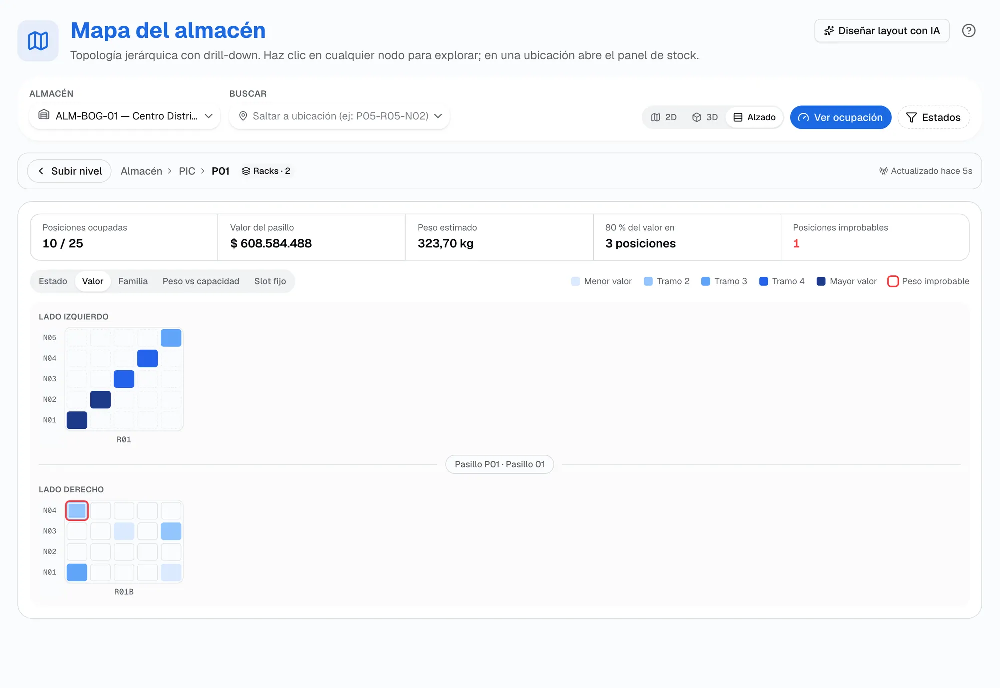Open the Slot fijo tab
Viewport: 1000px width, 688px height.
(x=270, y=281)
